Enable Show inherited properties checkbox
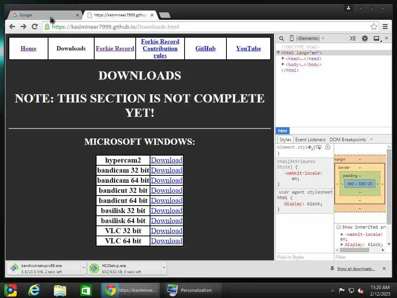 [x=338, y=227]
